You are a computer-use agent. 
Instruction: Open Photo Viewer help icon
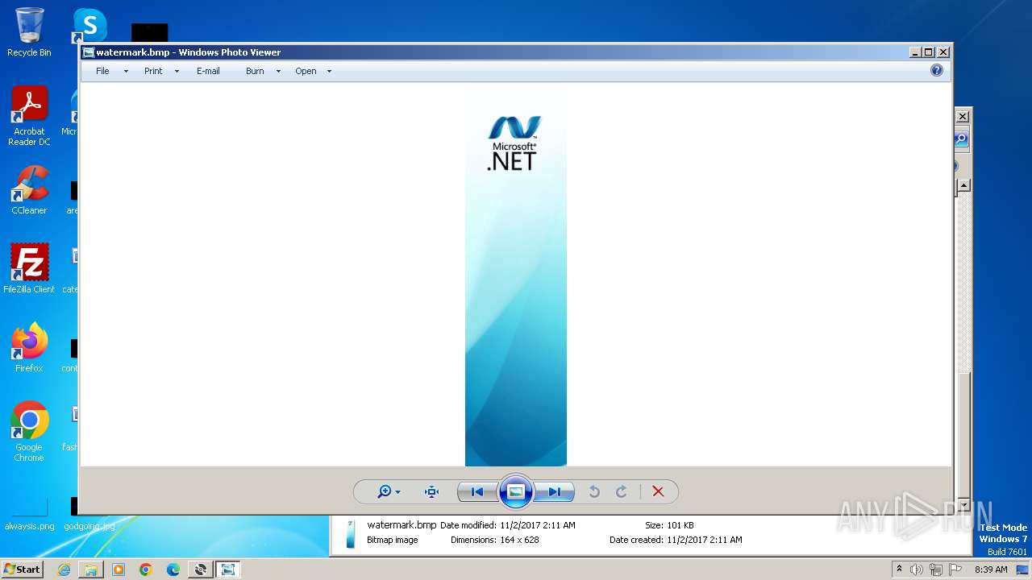click(x=937, y=70)
